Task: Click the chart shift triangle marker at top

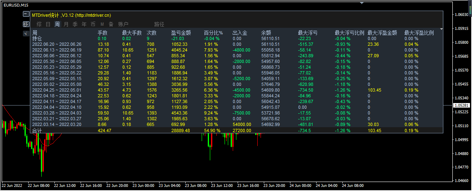Action: pos(362,3)
